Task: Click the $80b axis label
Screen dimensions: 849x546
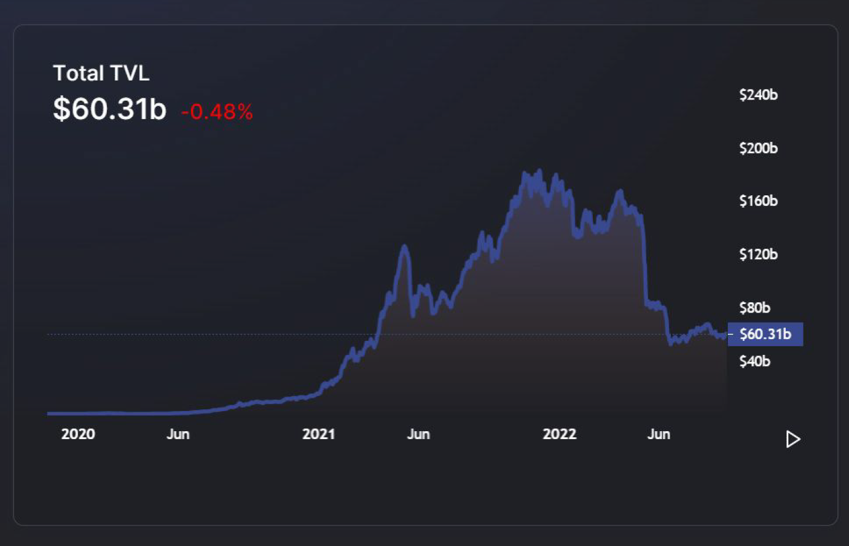Action: click(x=754, y=308)
